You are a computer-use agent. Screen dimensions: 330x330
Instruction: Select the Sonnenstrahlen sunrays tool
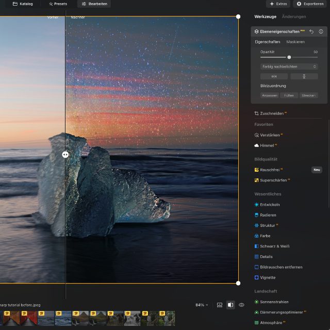coord(274,302)
